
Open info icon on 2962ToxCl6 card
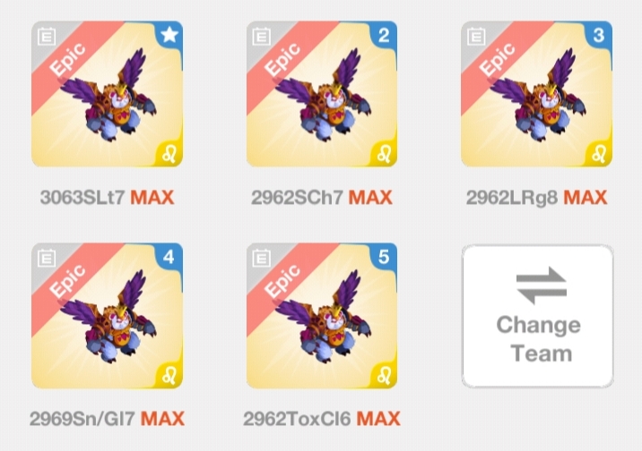[x=261, y=259]
